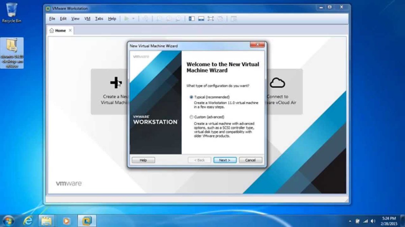
Task: Click the Action Center flag tray icon
Action: pos(357,221)
